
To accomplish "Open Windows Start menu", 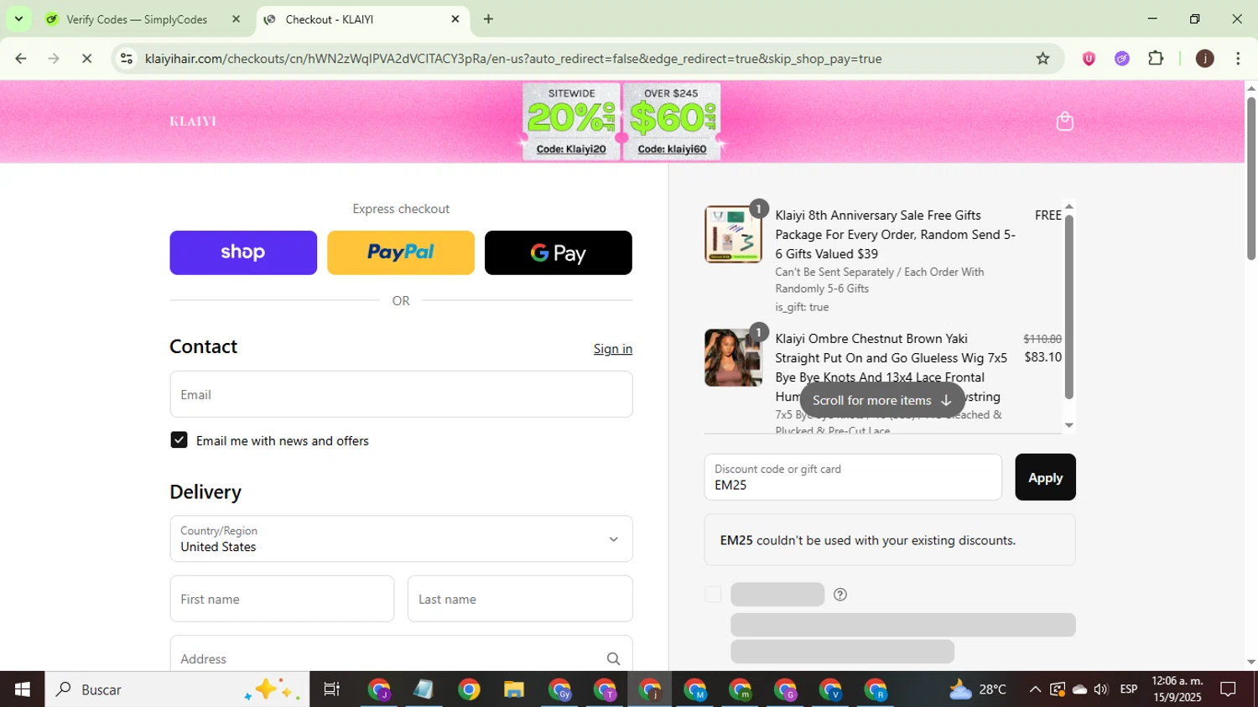I will pos(22,689).
